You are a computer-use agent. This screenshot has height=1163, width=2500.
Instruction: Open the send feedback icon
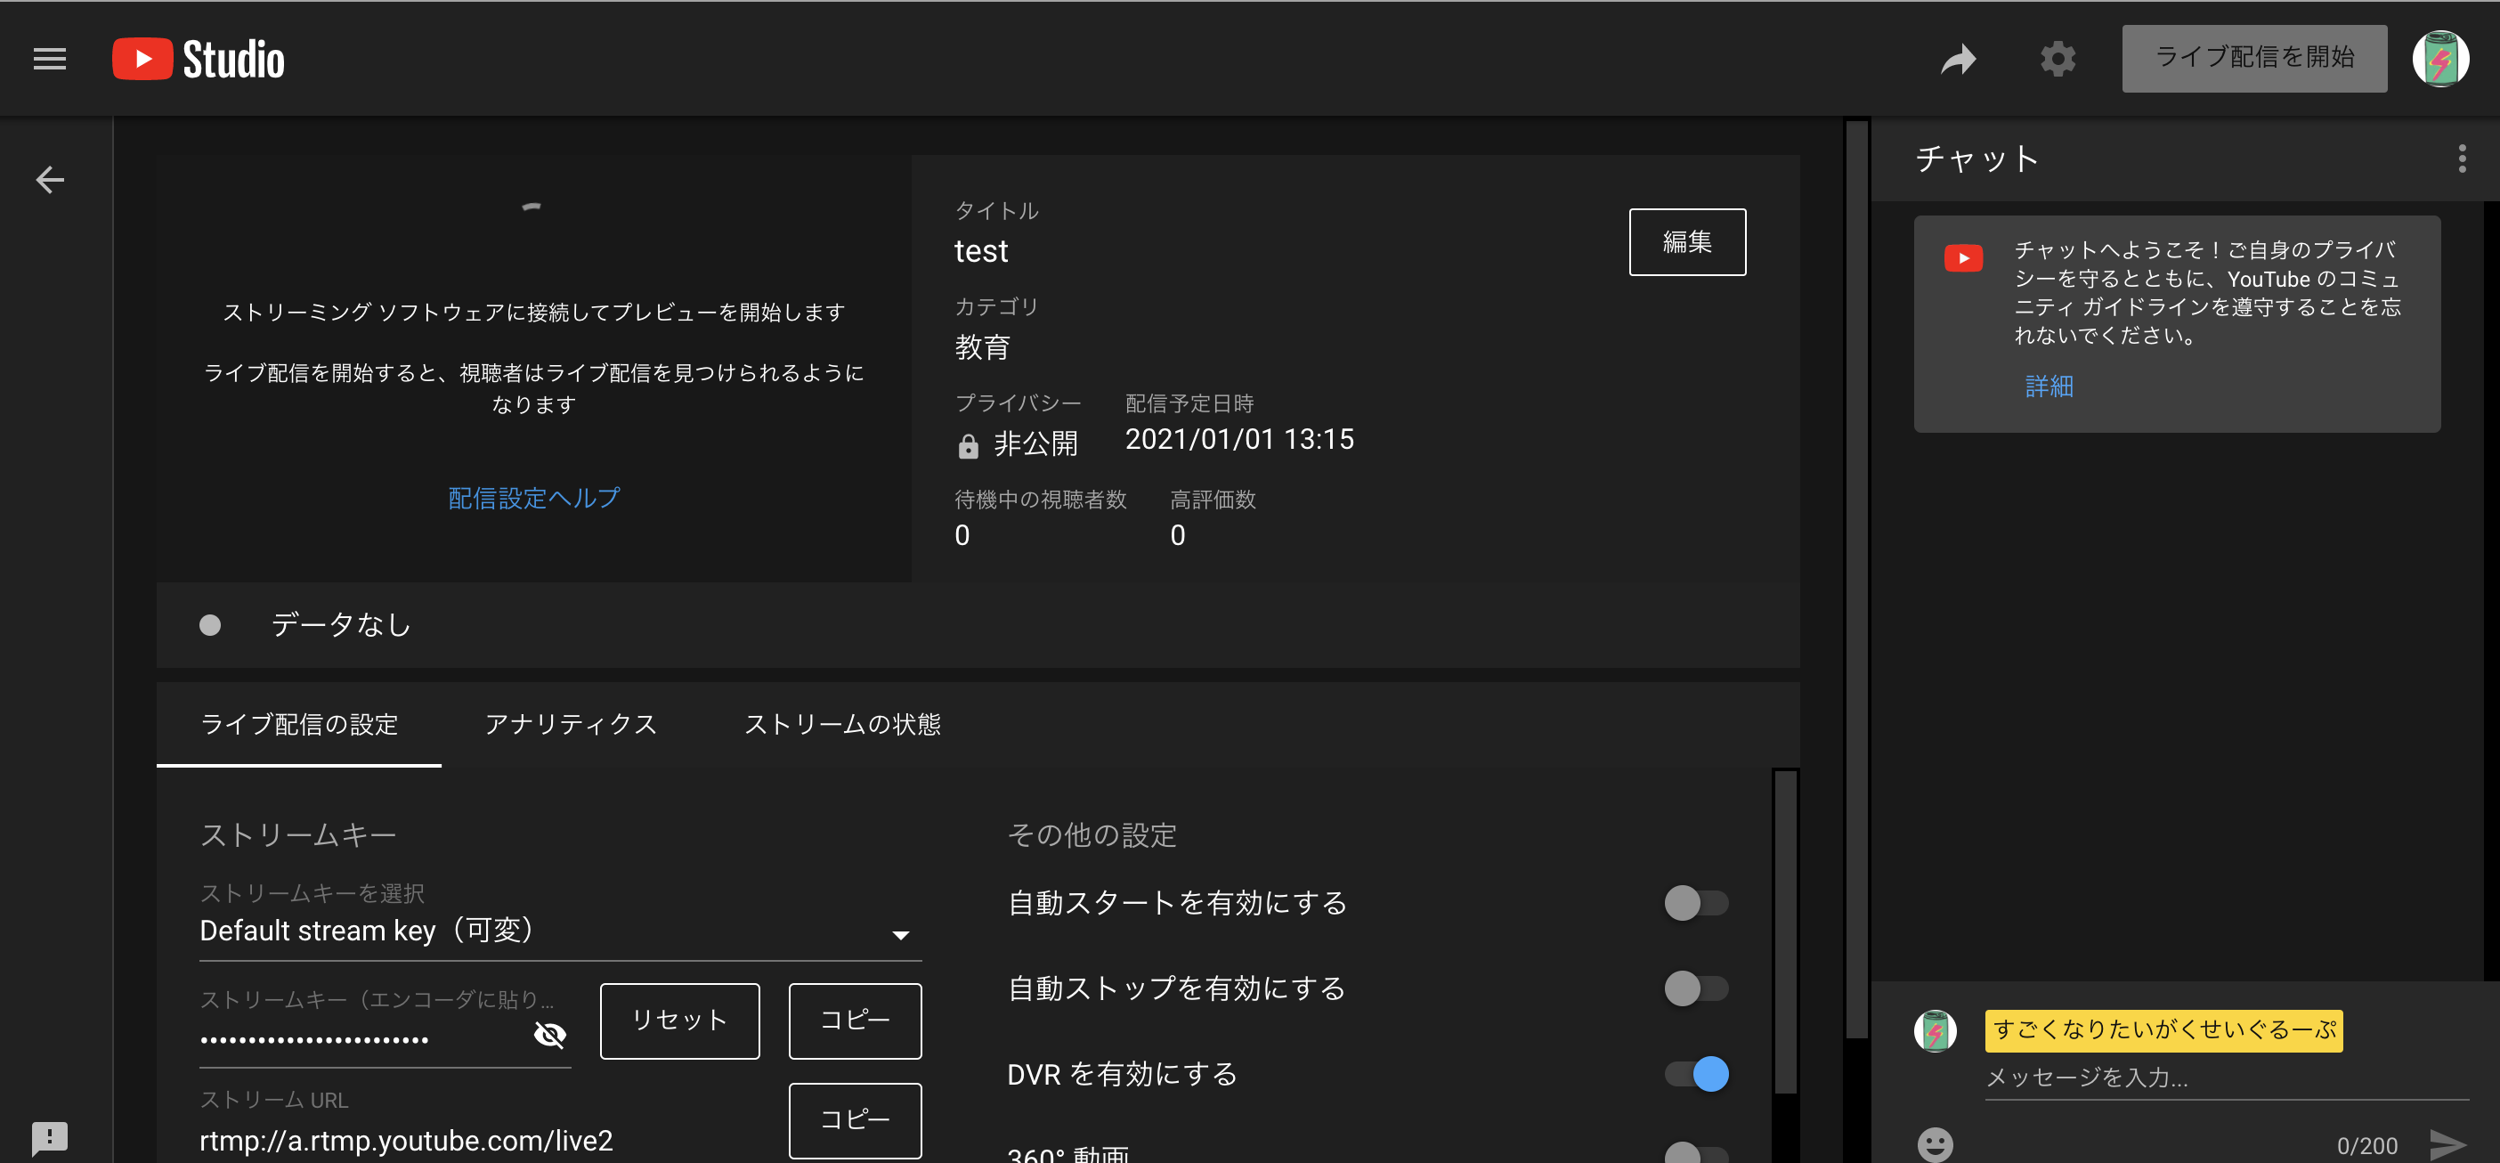(x=50, y=1137)
